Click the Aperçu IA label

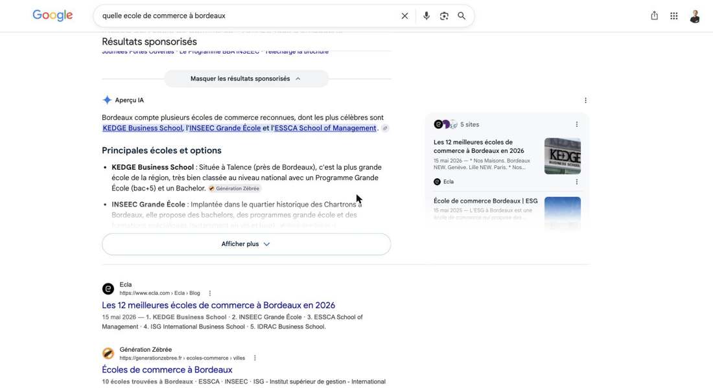pos(129,100)
